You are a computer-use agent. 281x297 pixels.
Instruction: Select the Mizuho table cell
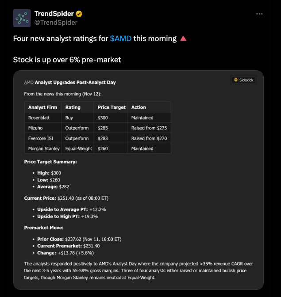pyautogui.click(x=36, y=128)
